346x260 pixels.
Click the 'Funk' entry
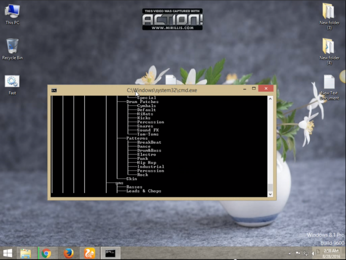tap(142, 158)
